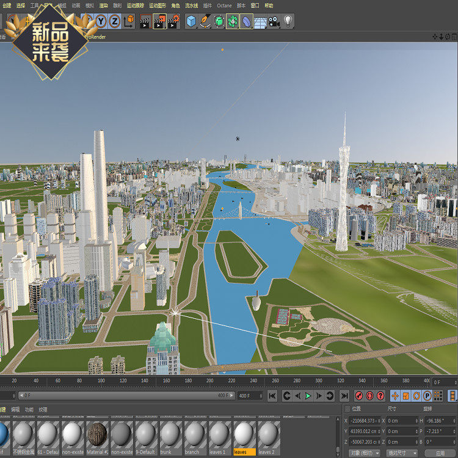Screen dimensions: 458x458
Task: Toggle world/object coordinate system icon
Action: click(128, 21)
